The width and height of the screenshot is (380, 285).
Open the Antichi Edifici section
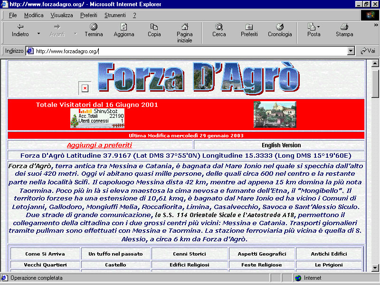[x=329, y=254]
